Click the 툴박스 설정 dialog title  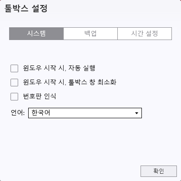(x=26, y=8)
